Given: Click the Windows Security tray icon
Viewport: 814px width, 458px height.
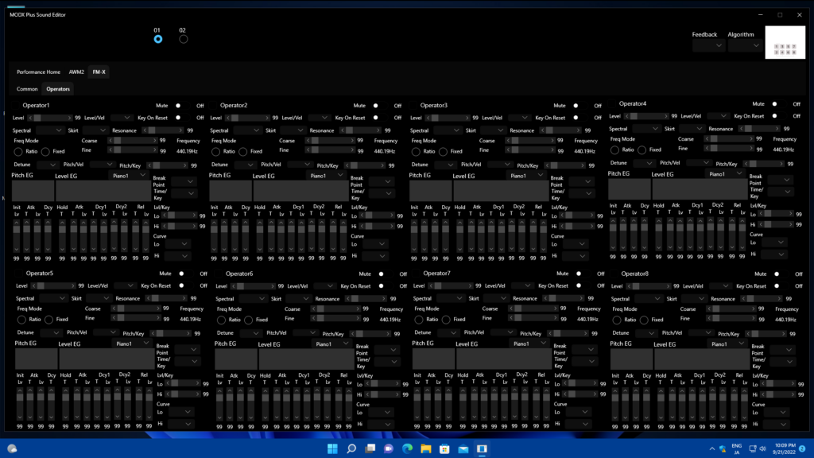Looking at the screenshot, I should point(723,448).
